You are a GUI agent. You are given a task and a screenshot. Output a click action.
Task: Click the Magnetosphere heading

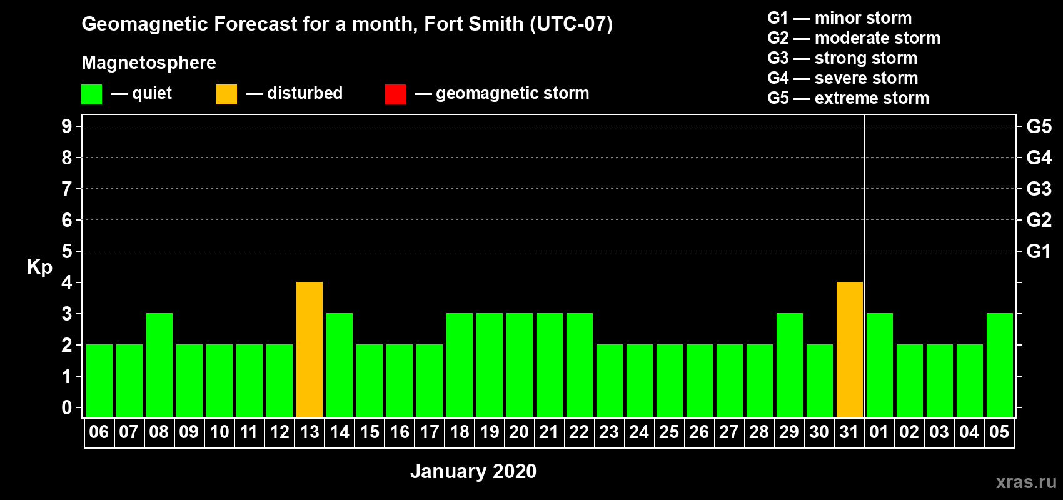pyautogui.click(x=149, y=63)
